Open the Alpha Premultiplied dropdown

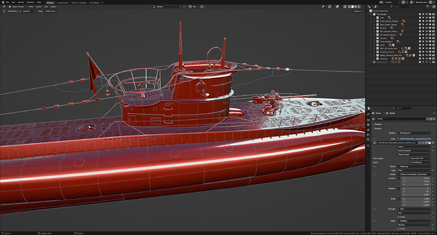click(421, 163)
